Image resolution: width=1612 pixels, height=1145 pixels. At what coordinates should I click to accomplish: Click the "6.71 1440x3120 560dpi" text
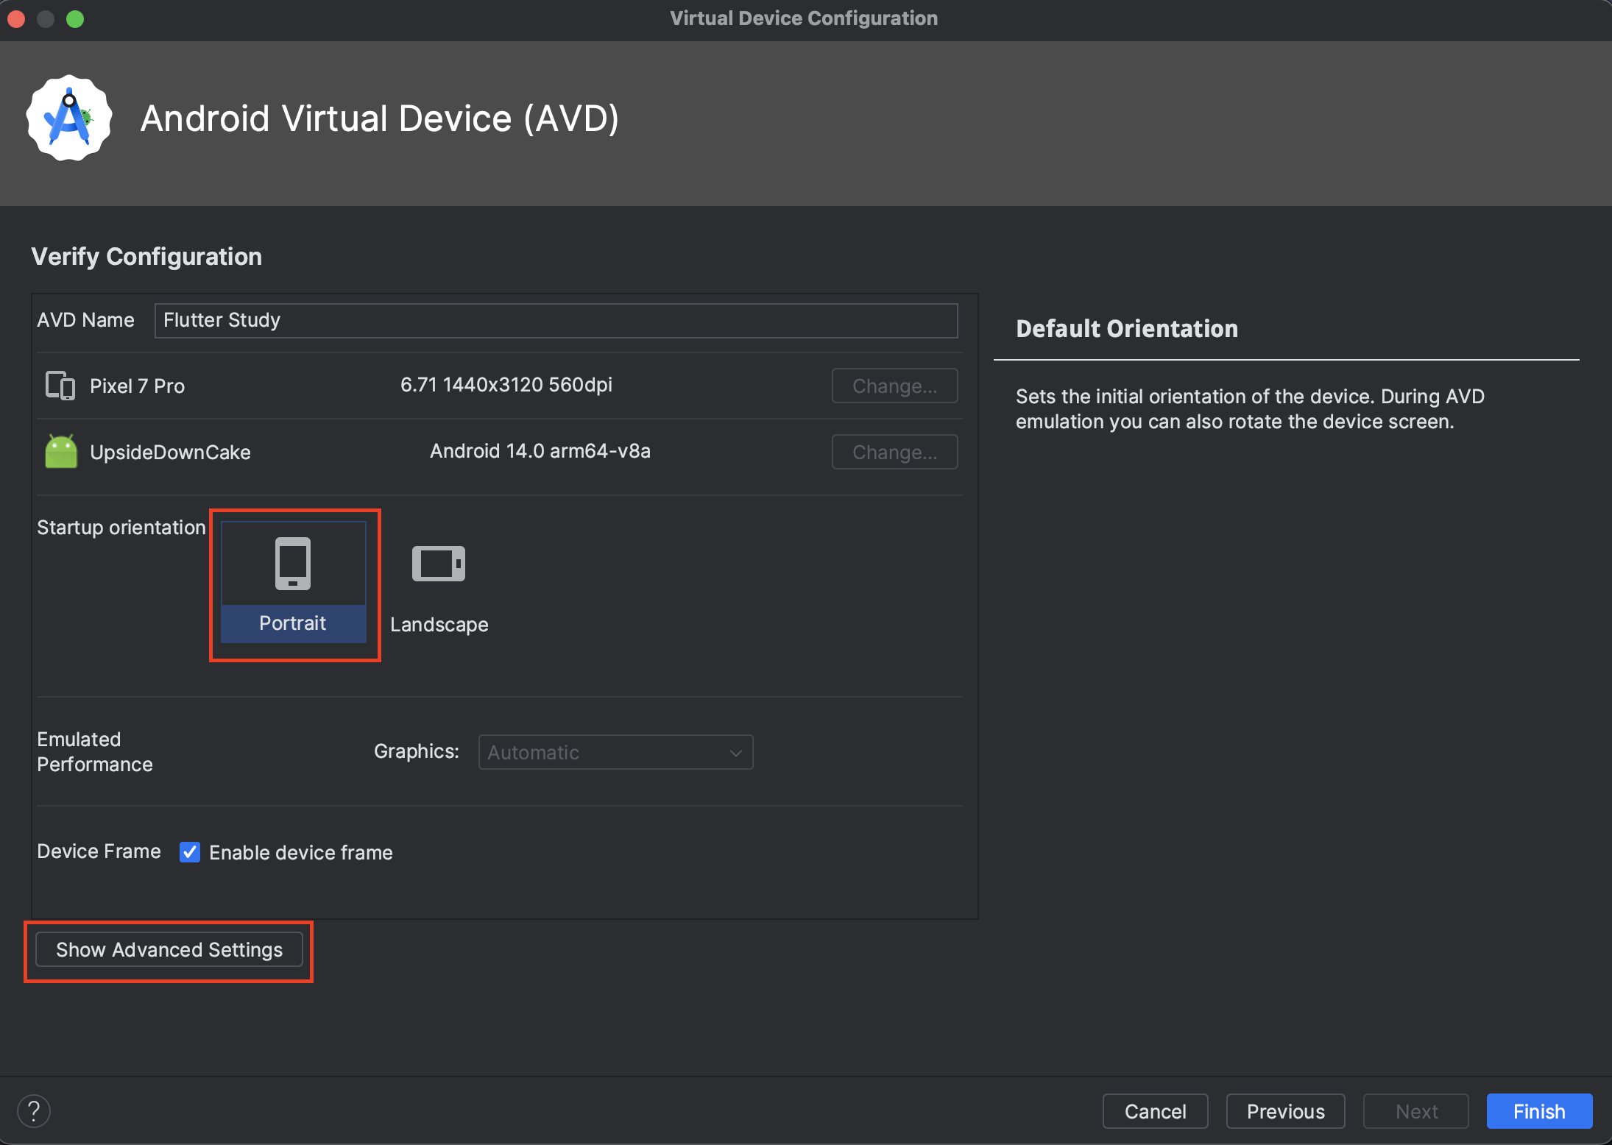pyautogui.click(x=506, y=385)
